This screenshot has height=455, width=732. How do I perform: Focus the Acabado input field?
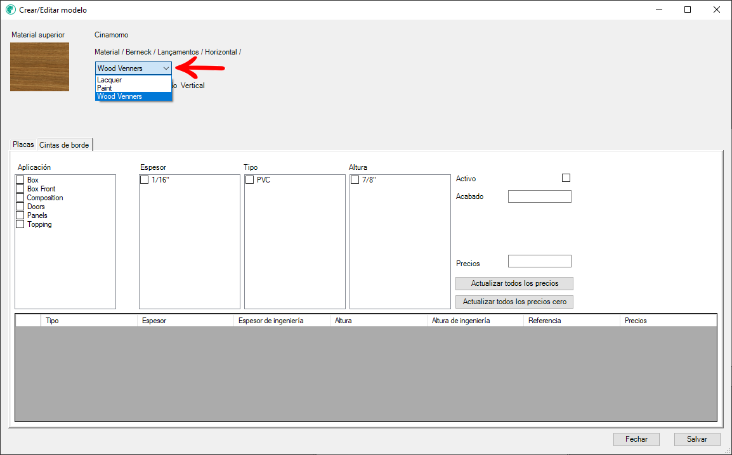point(540,196)
